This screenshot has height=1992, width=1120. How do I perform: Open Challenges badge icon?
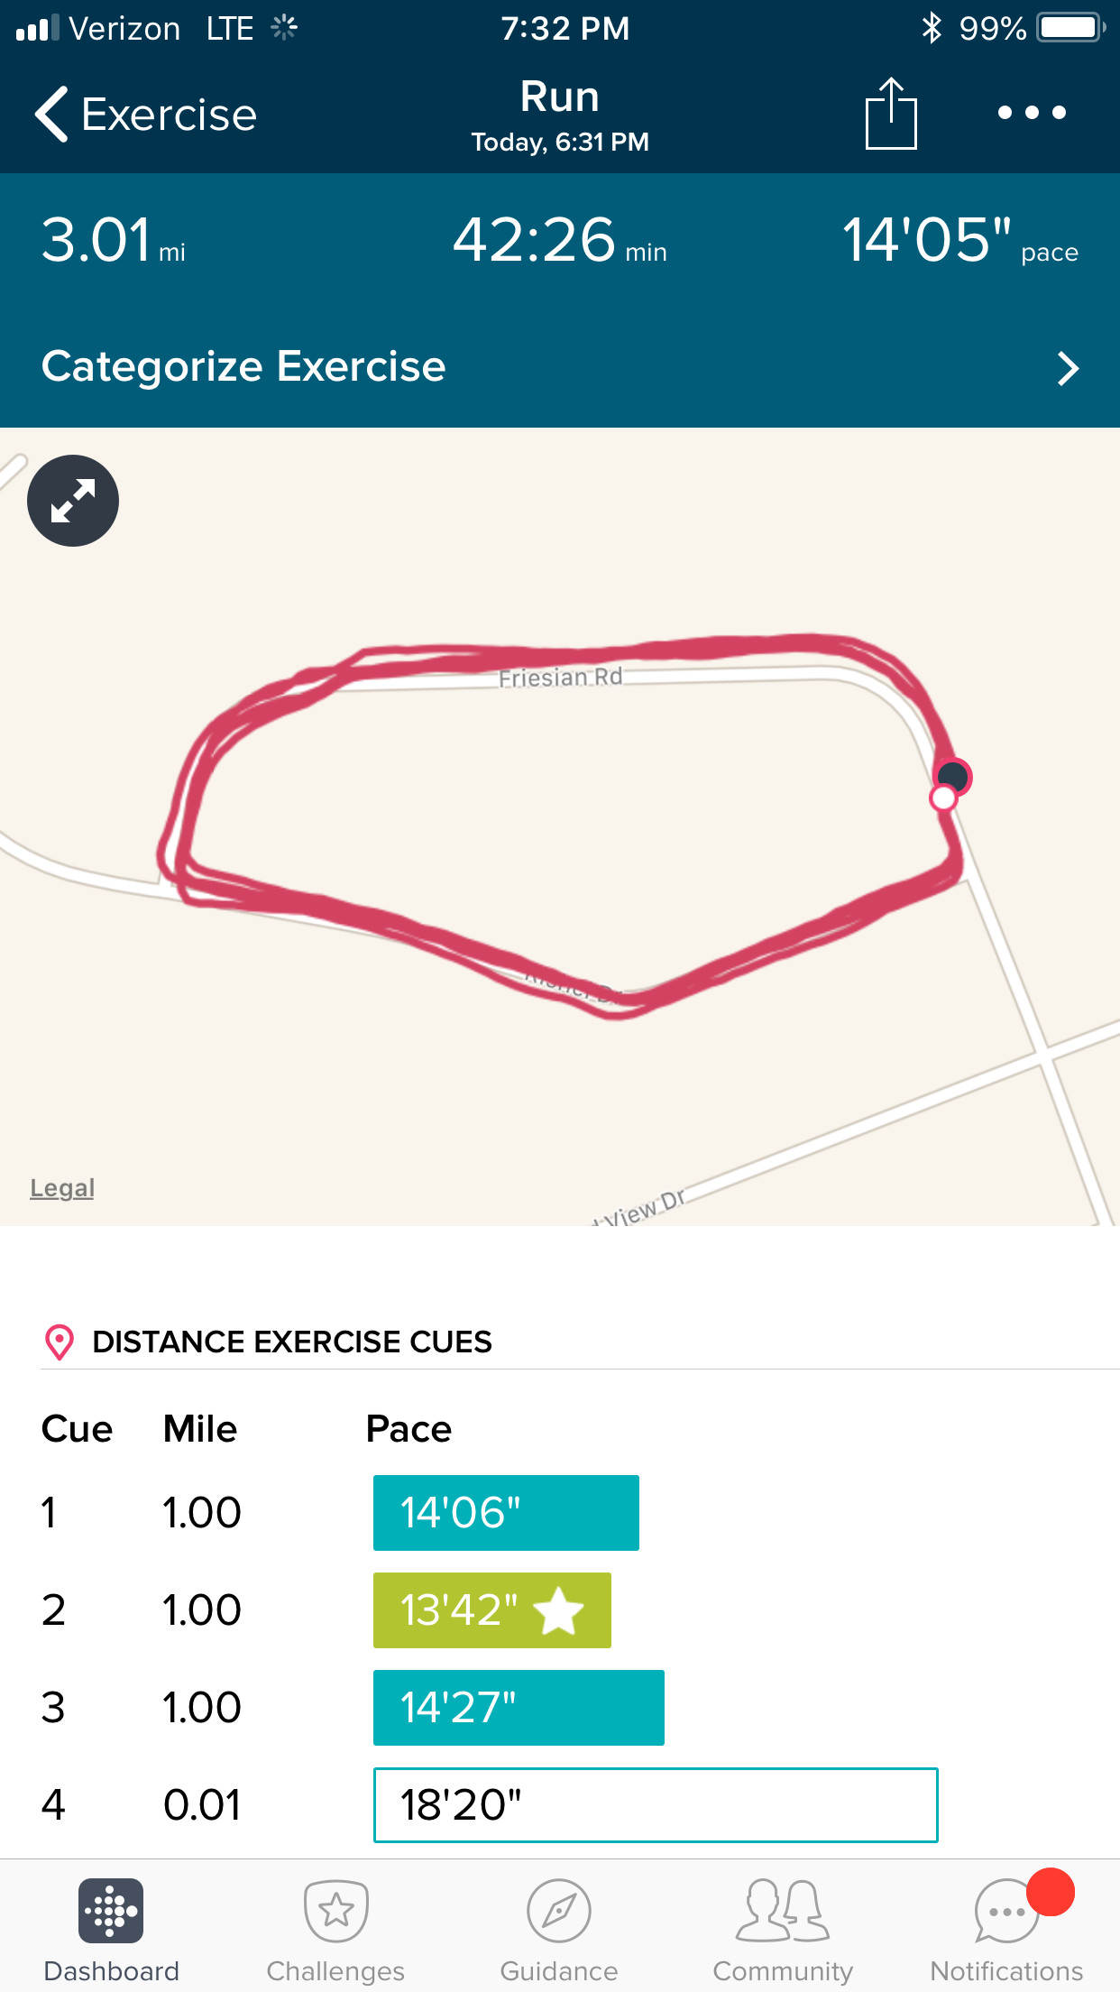[335, 1910]
